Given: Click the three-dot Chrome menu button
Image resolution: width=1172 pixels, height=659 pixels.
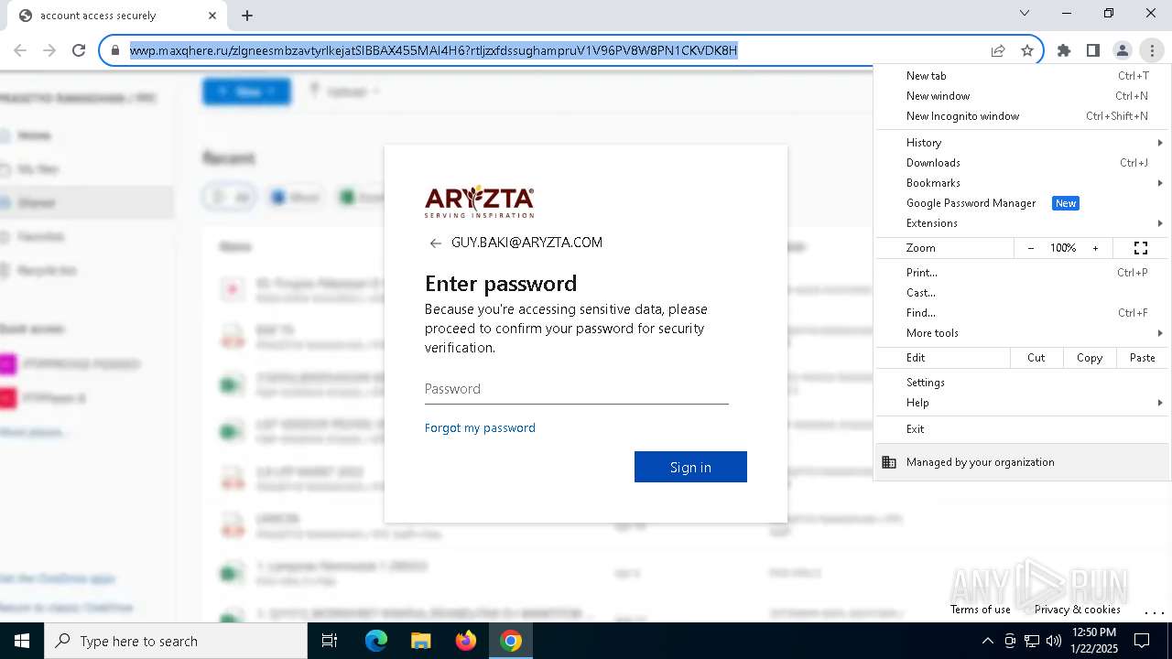Looking at the screenshot, I should 1152,50.
